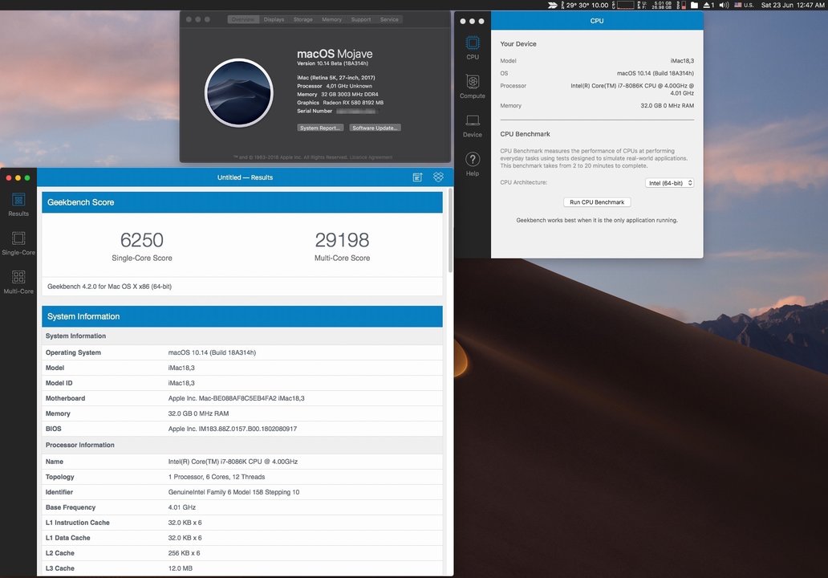The image size is (828, 578).
Task: Open the CPU Architecture Intel (64-bit) dropdown
Action: [670, 183]
